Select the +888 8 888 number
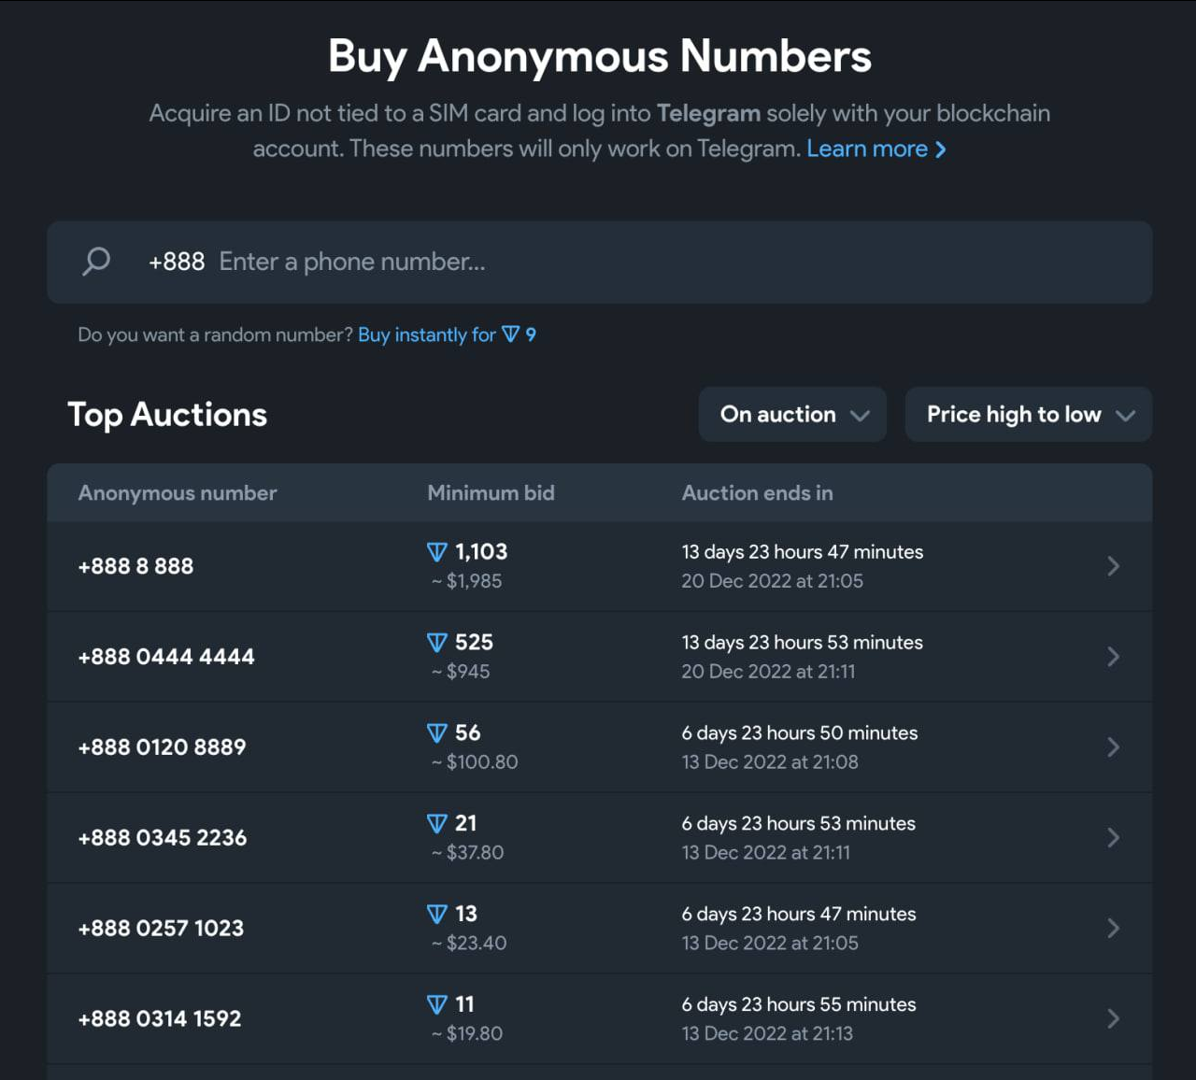Image resolution: width=1196 pixels, height=1080 pixels. click(x=136, y=566)
